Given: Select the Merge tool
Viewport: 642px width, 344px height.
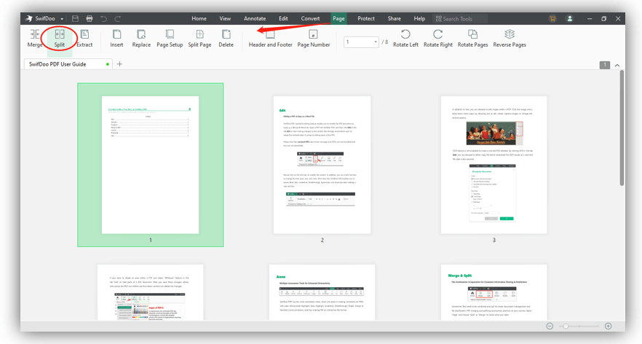Looking at the screenshot, I should click(x=35, y=38).
